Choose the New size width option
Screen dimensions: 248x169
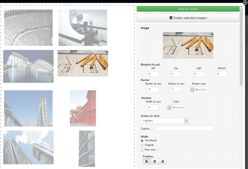point(142,150)
